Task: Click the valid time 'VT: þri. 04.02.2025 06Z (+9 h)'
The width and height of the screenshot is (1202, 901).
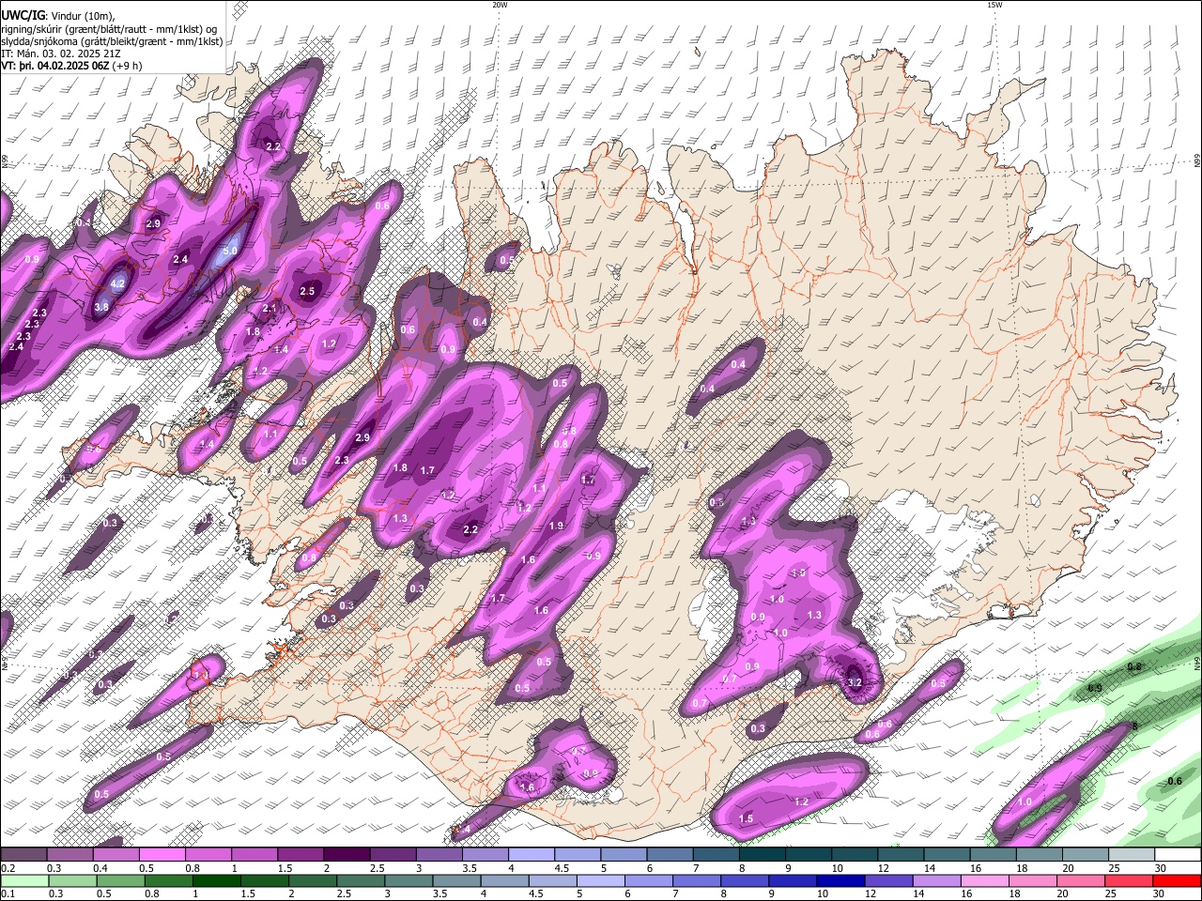Action: 71,66
